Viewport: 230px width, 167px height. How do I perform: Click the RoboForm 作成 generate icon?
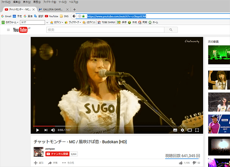tap(132, 22)
